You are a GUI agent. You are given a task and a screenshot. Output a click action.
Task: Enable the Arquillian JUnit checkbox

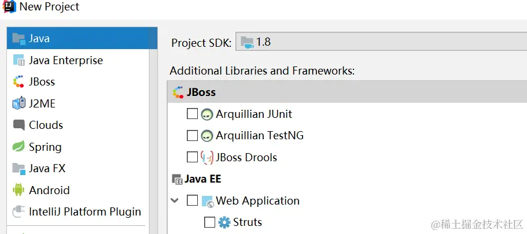192,114
